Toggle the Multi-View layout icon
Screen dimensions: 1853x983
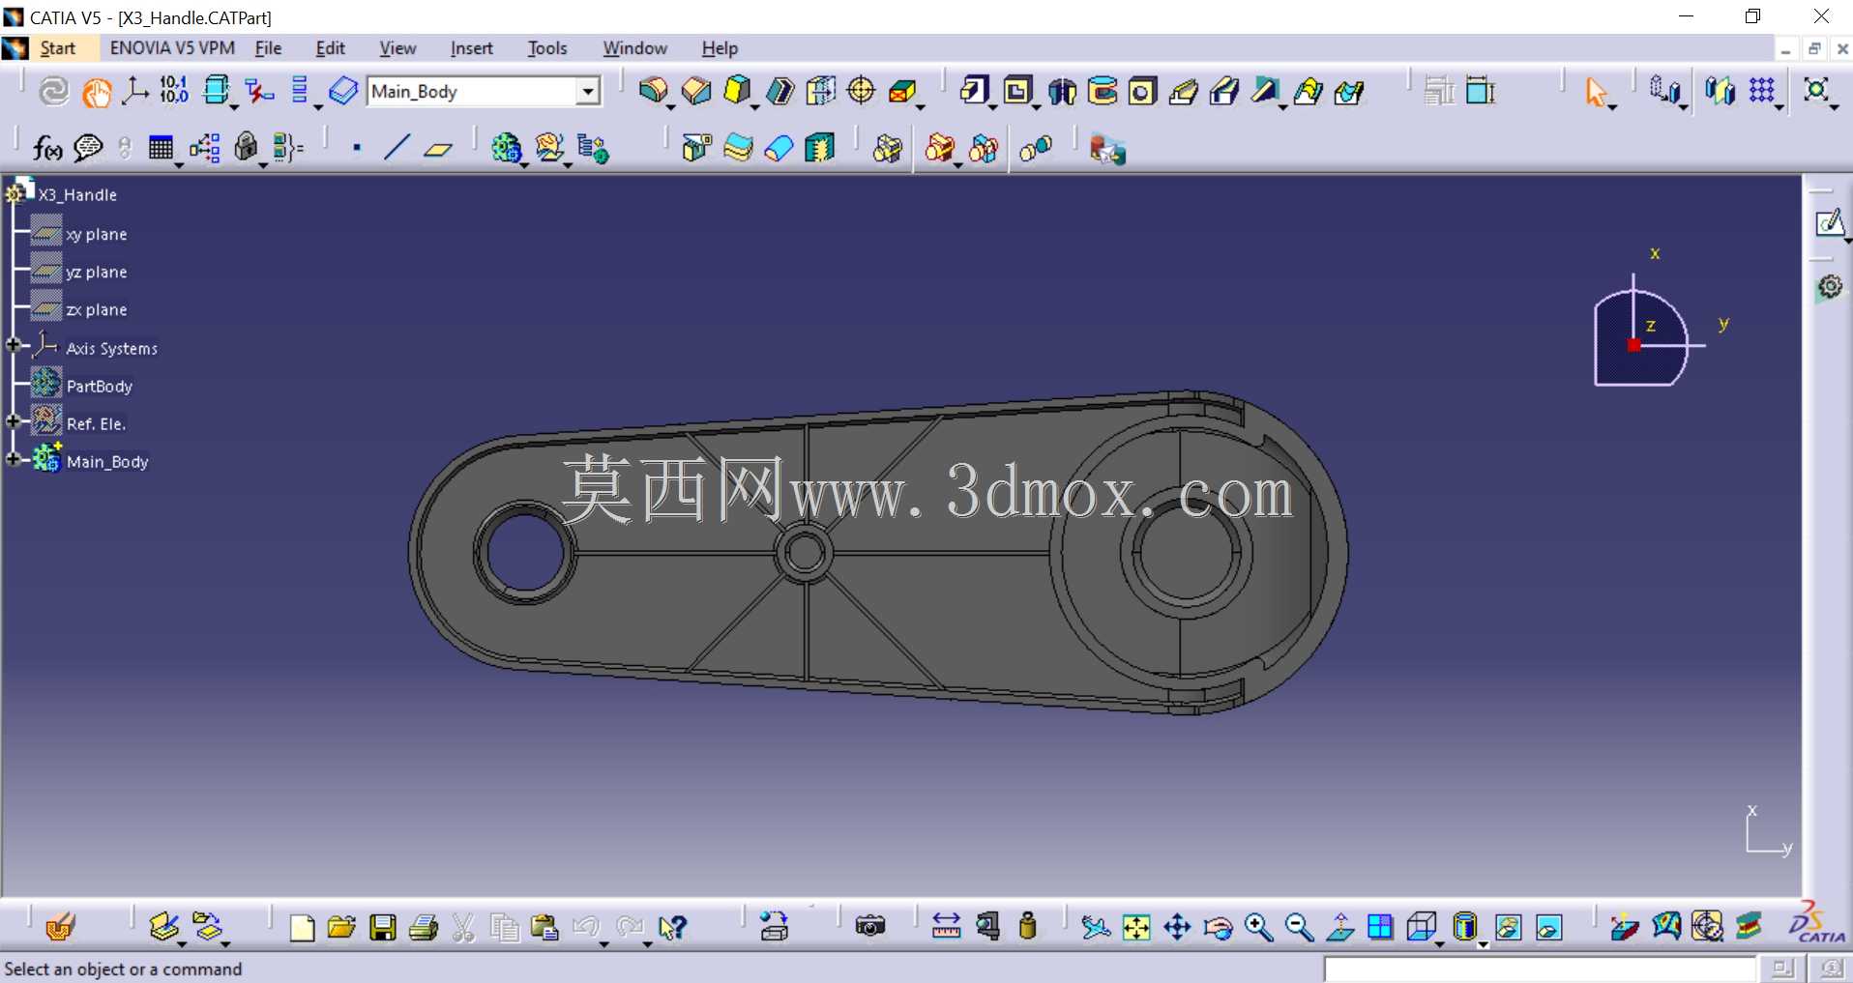[1380, 927]
